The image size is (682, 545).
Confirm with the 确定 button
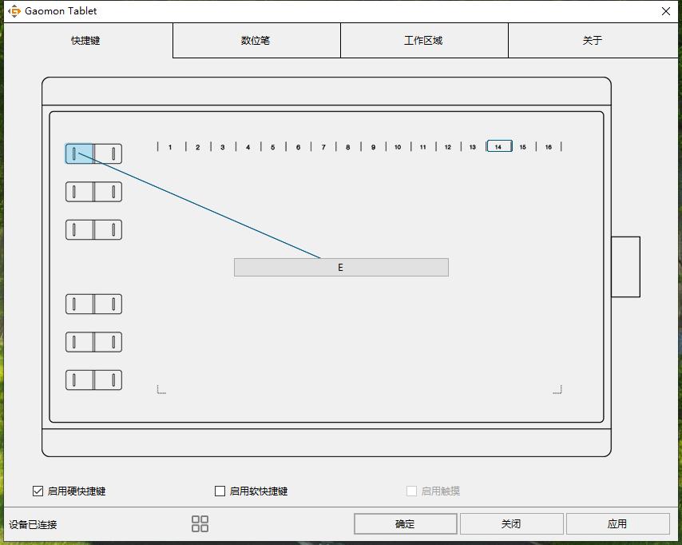(x=406, y=523)
